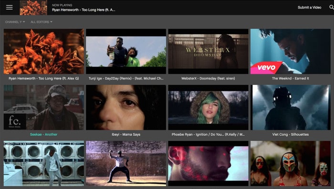
Task: Open the brick wall dancer video thumbnail
Action: click(x=126, y=163)
